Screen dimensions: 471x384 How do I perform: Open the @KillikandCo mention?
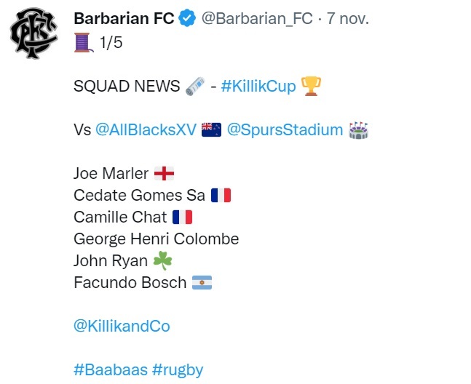pos(122,326)
